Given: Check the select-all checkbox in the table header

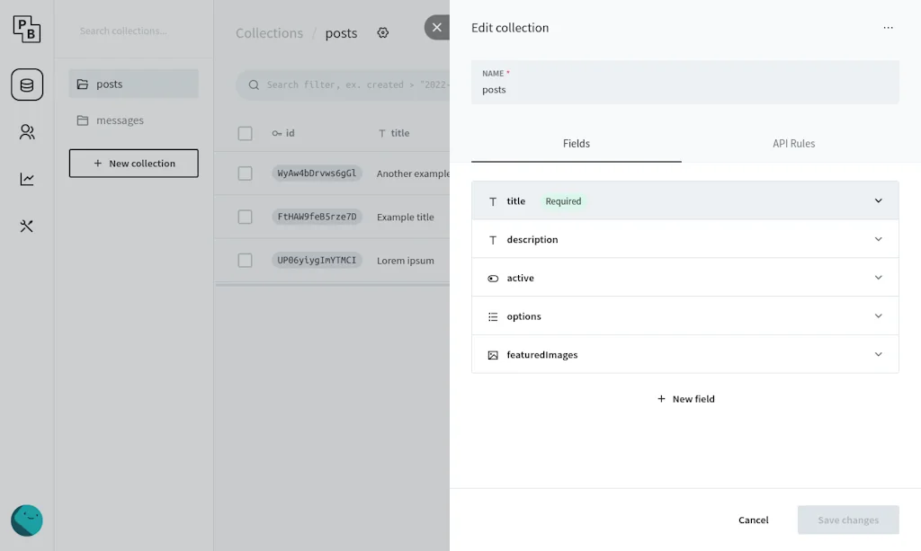Looking at the screenshot, I should click(x=245, y=133).
